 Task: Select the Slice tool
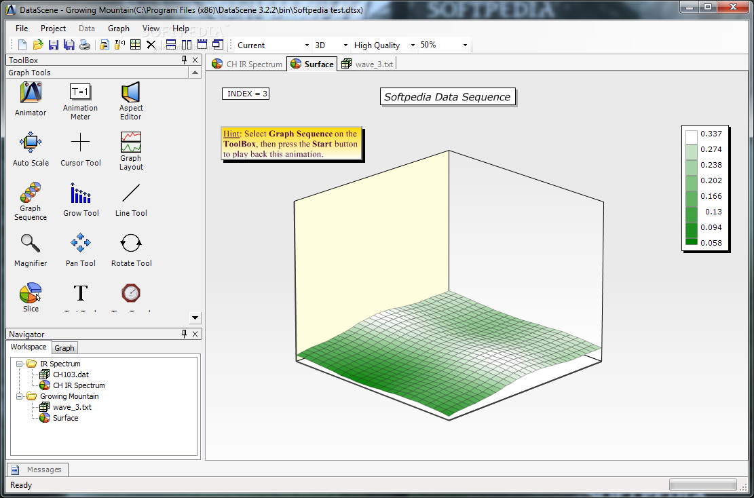(x=31, y=298)
